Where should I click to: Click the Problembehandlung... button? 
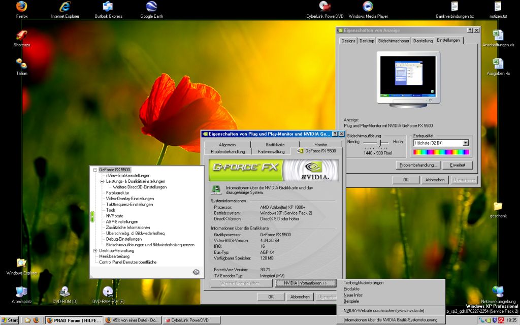click(417, 165)
